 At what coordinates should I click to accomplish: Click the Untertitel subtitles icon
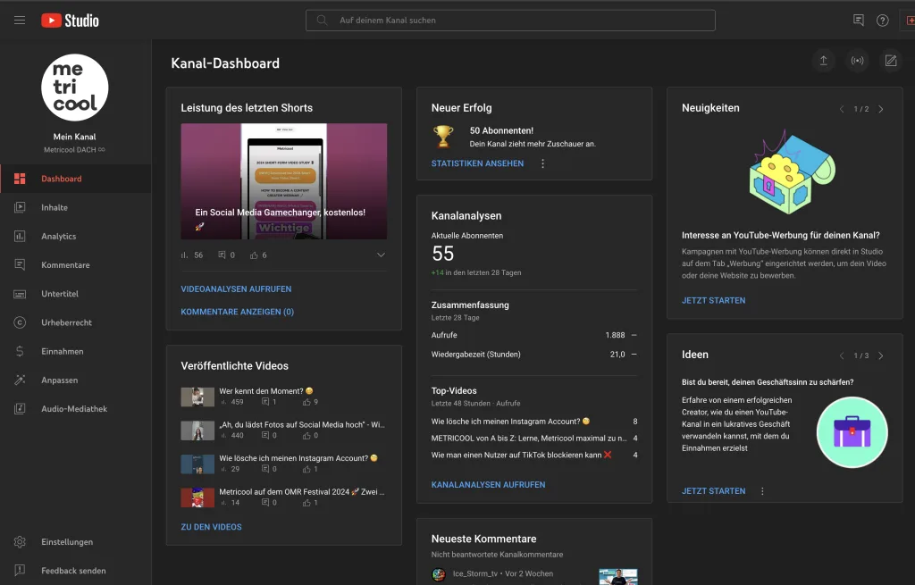click(20, 294)
